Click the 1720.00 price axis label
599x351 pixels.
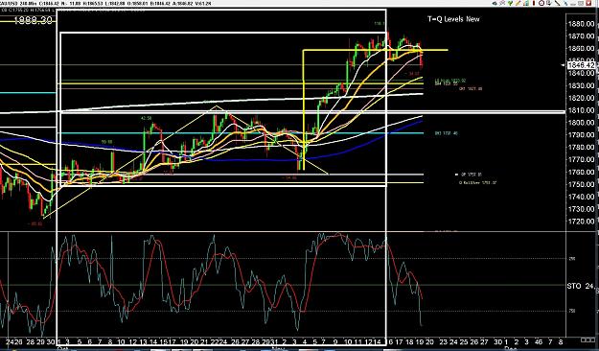pyautogui.click(x=582, y=222)
